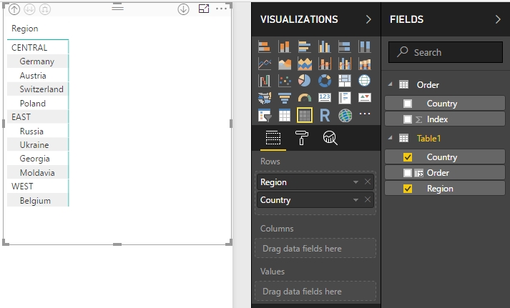Screen dimensions: 510x308
Task: Collapse the Fields pane chevron
Action: coord(498,19)
